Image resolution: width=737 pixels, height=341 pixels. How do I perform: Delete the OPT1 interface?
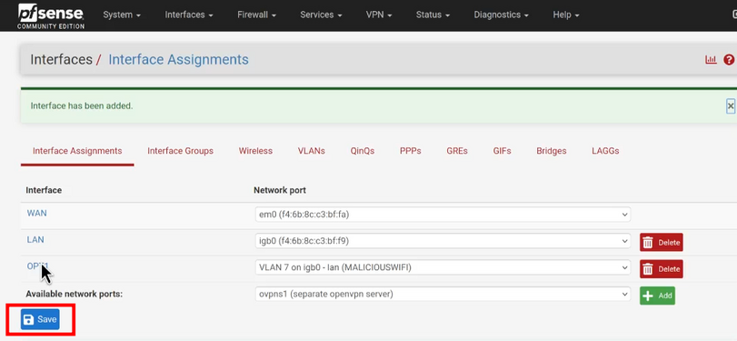point(661,269)
